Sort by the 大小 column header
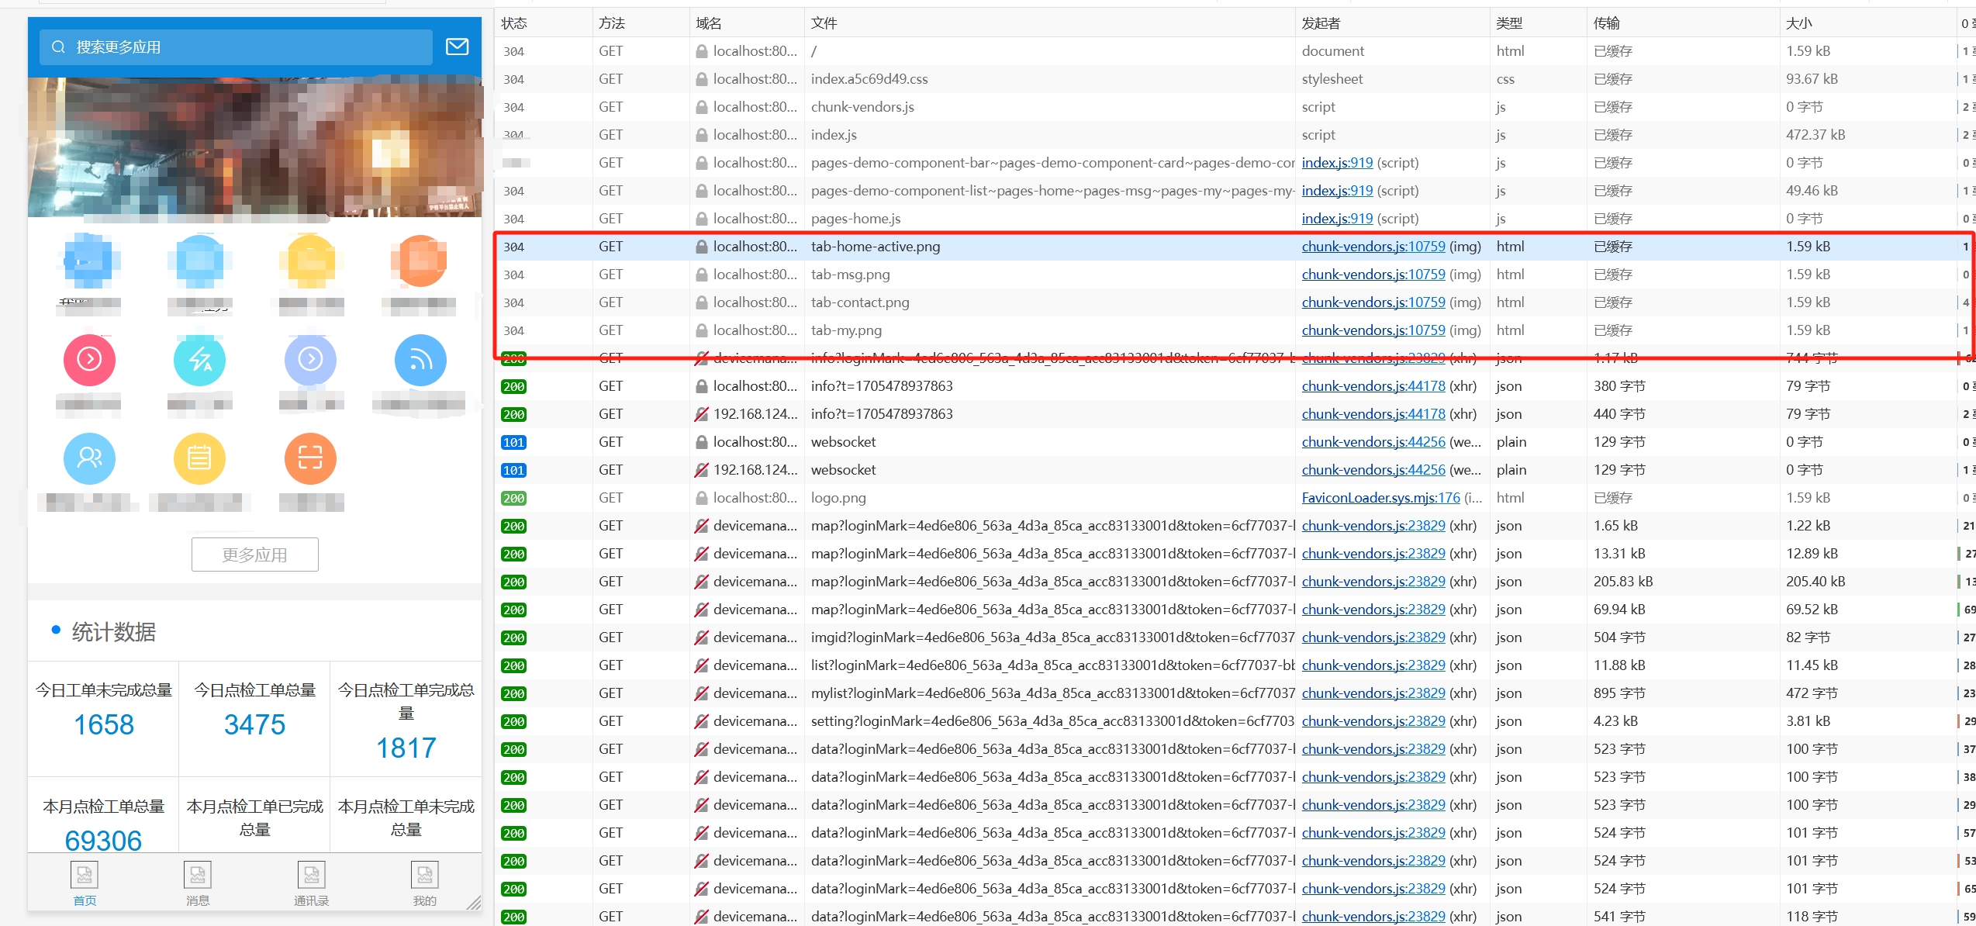The height and width of the screenshot is (926, 1976). (1799, 23)
